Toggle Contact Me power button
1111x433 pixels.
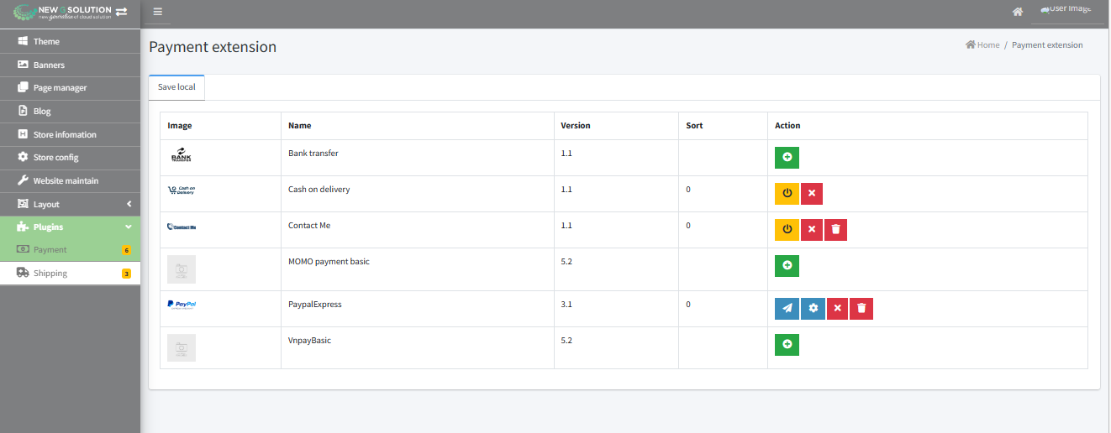coord(787,230)
